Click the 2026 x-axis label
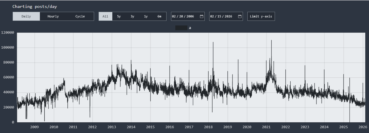Screen dimensions: 369x133 click(363, 127)
